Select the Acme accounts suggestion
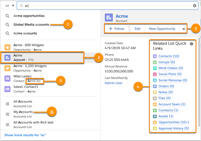This screenshot has height=141, width=201. (25, 33)
